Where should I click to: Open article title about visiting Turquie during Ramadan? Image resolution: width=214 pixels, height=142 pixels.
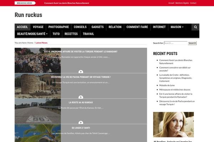81,51
